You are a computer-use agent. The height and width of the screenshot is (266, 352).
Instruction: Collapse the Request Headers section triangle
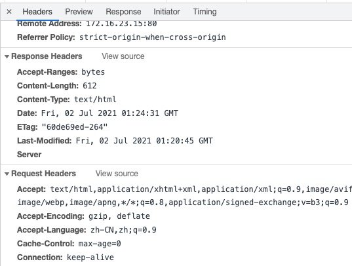tap(7, 174)
